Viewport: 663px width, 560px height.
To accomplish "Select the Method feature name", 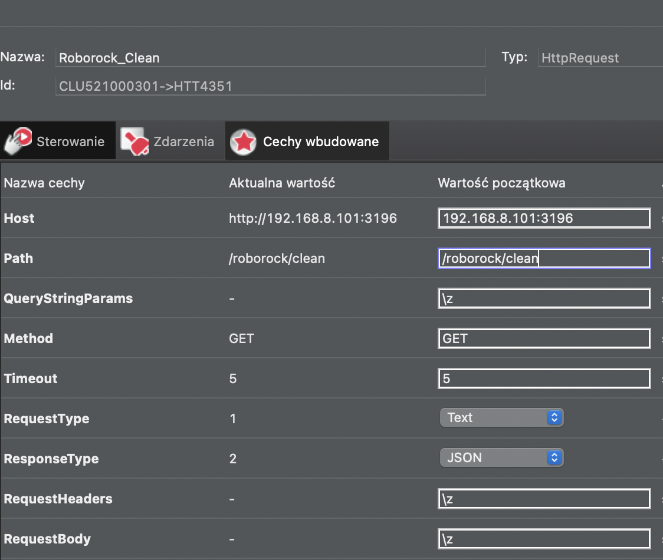I will [28, 338].
